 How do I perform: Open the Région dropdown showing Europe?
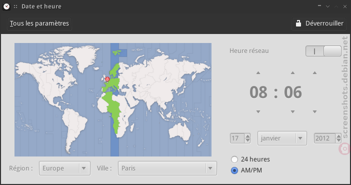(64, 168)
